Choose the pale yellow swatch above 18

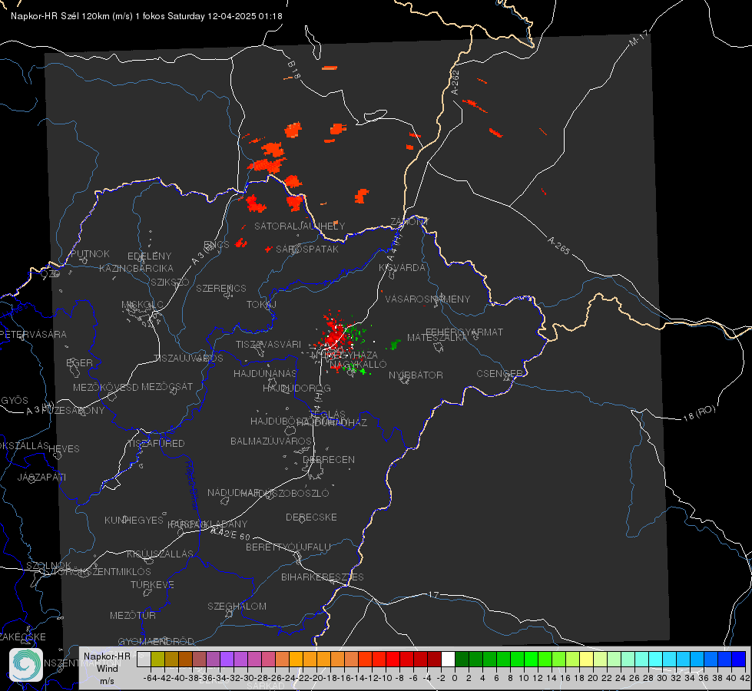(586, 660)
